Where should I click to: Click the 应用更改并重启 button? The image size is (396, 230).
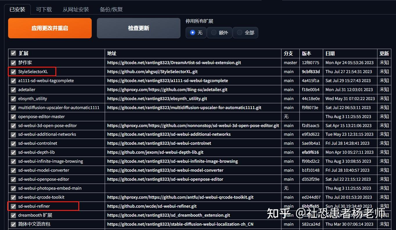click(x=50, y=28)
